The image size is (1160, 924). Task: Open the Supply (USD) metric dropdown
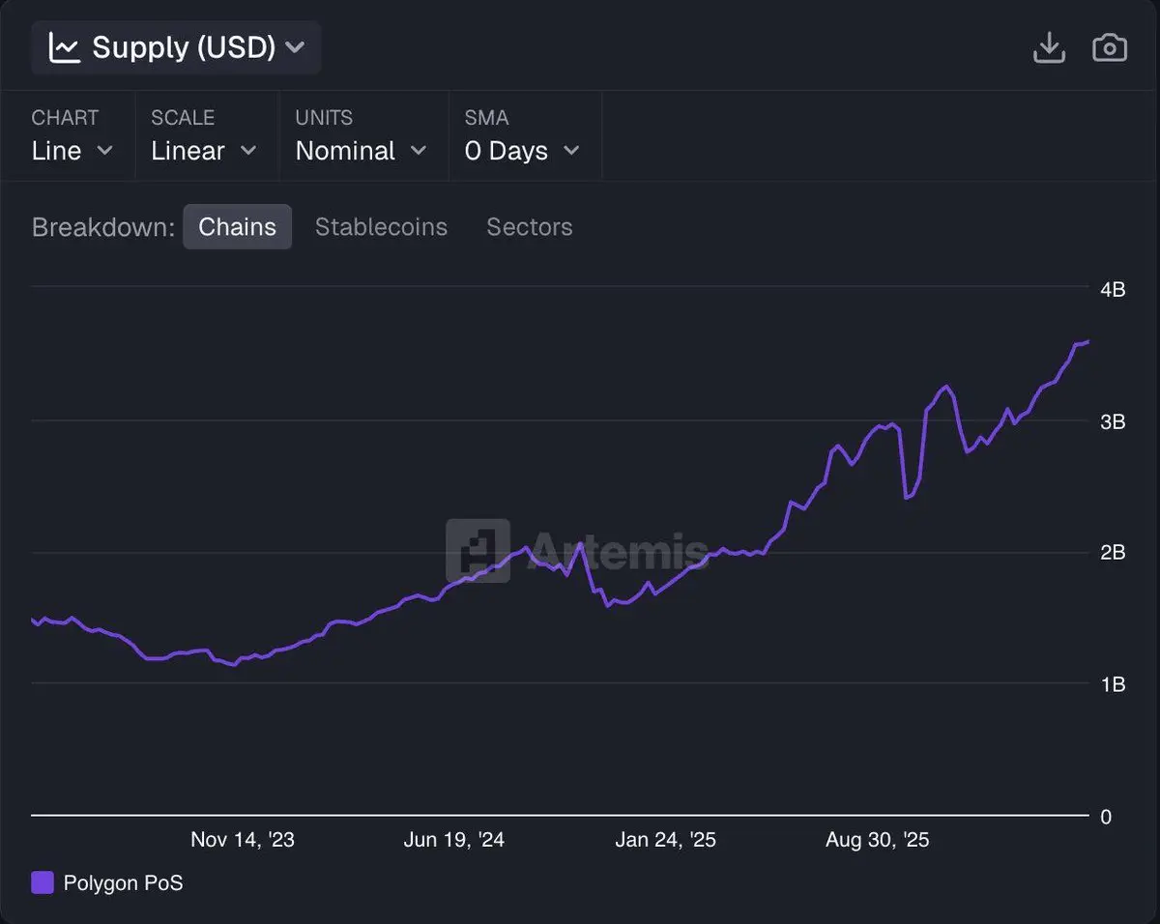[x=176, y=47]
